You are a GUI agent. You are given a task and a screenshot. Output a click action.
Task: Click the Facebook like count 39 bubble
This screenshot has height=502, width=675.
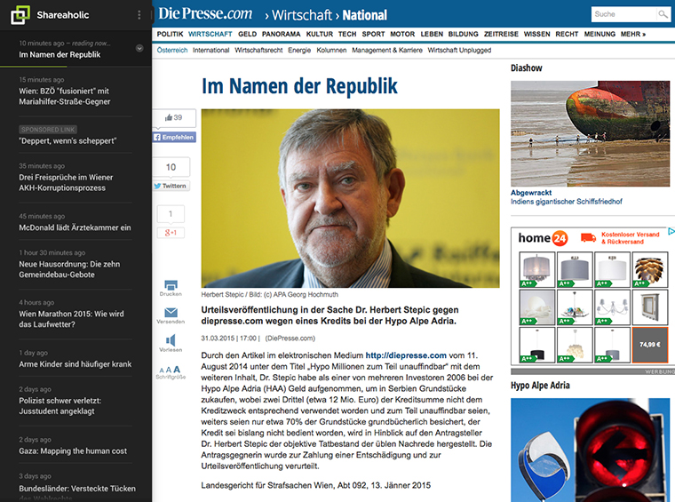click(x=174, y=117)
